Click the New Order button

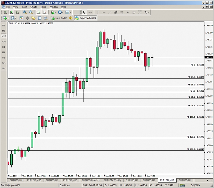coord(59,18)
